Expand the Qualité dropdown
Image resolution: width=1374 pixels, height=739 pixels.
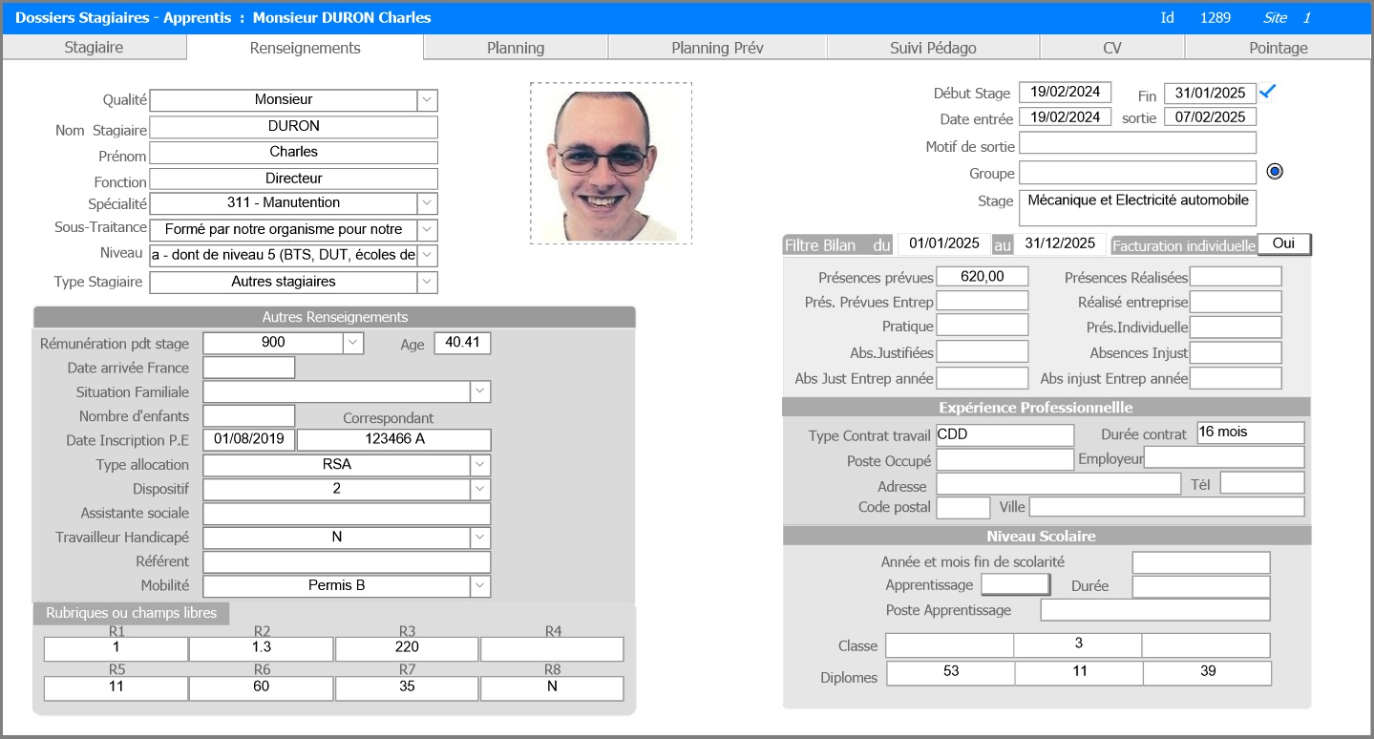[x=427, y=99]
